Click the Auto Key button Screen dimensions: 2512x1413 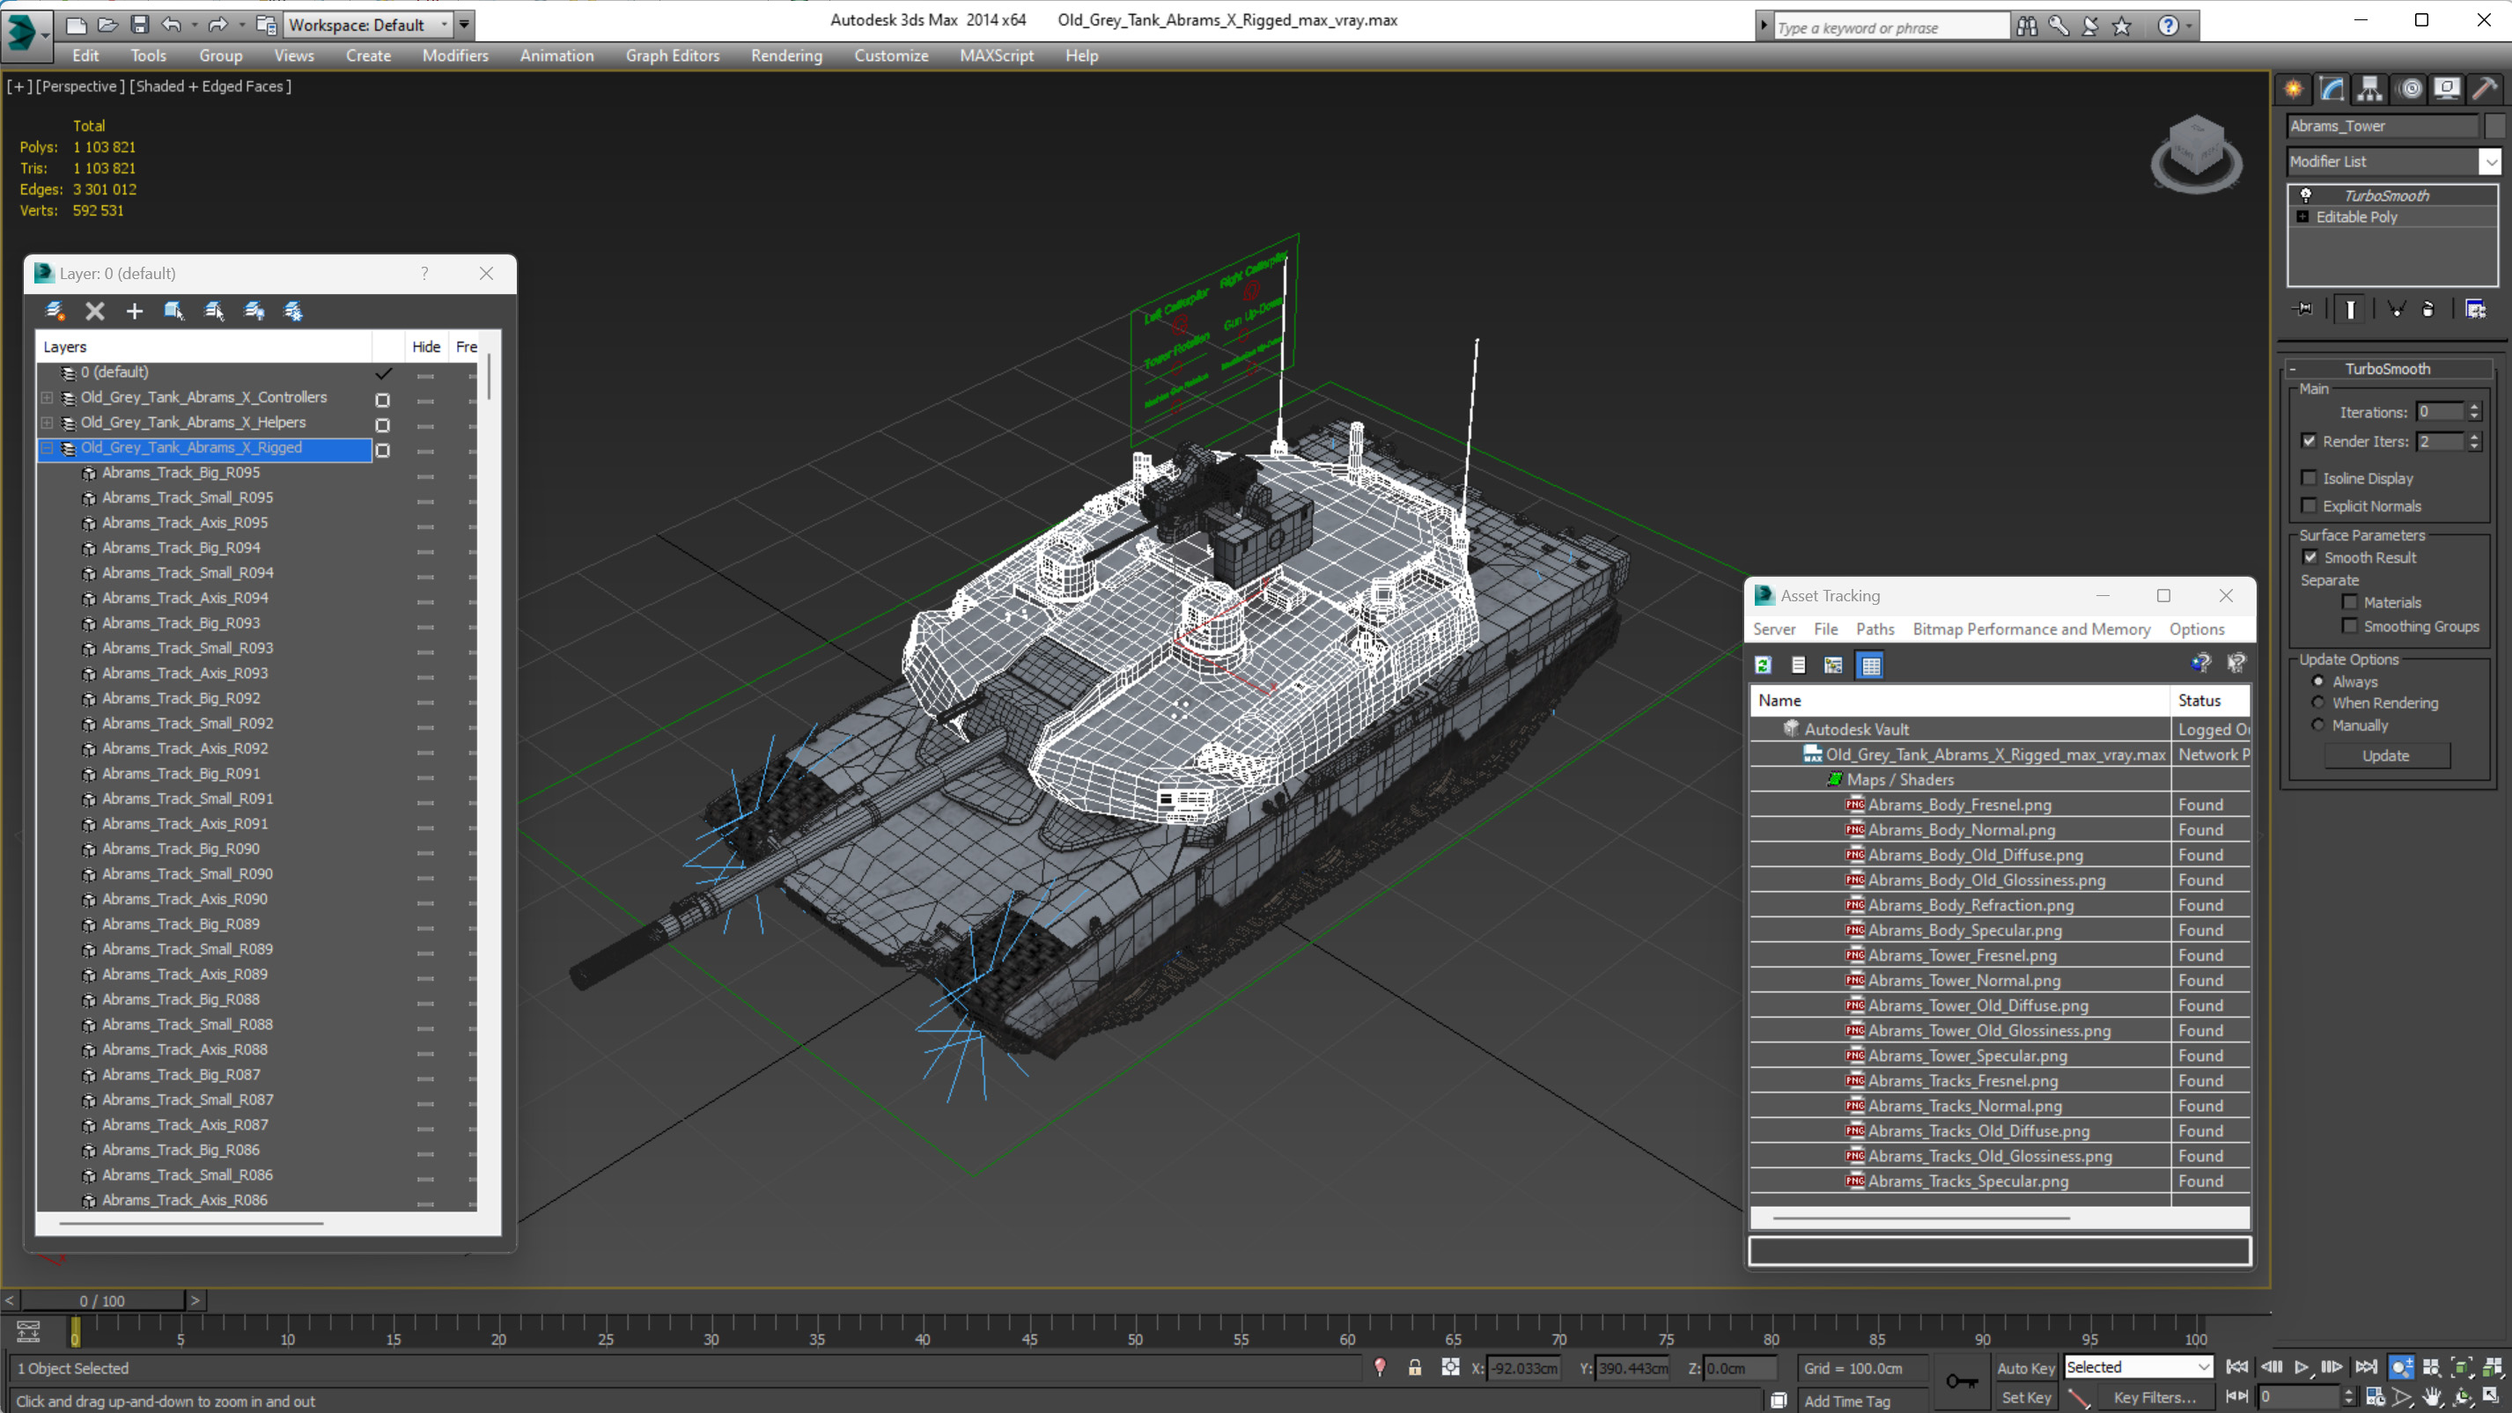tap(2025, 1368)
